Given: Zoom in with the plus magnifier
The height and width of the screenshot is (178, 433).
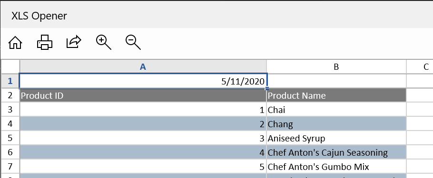Looking at the screenshot, I should [x=104, y=43].
